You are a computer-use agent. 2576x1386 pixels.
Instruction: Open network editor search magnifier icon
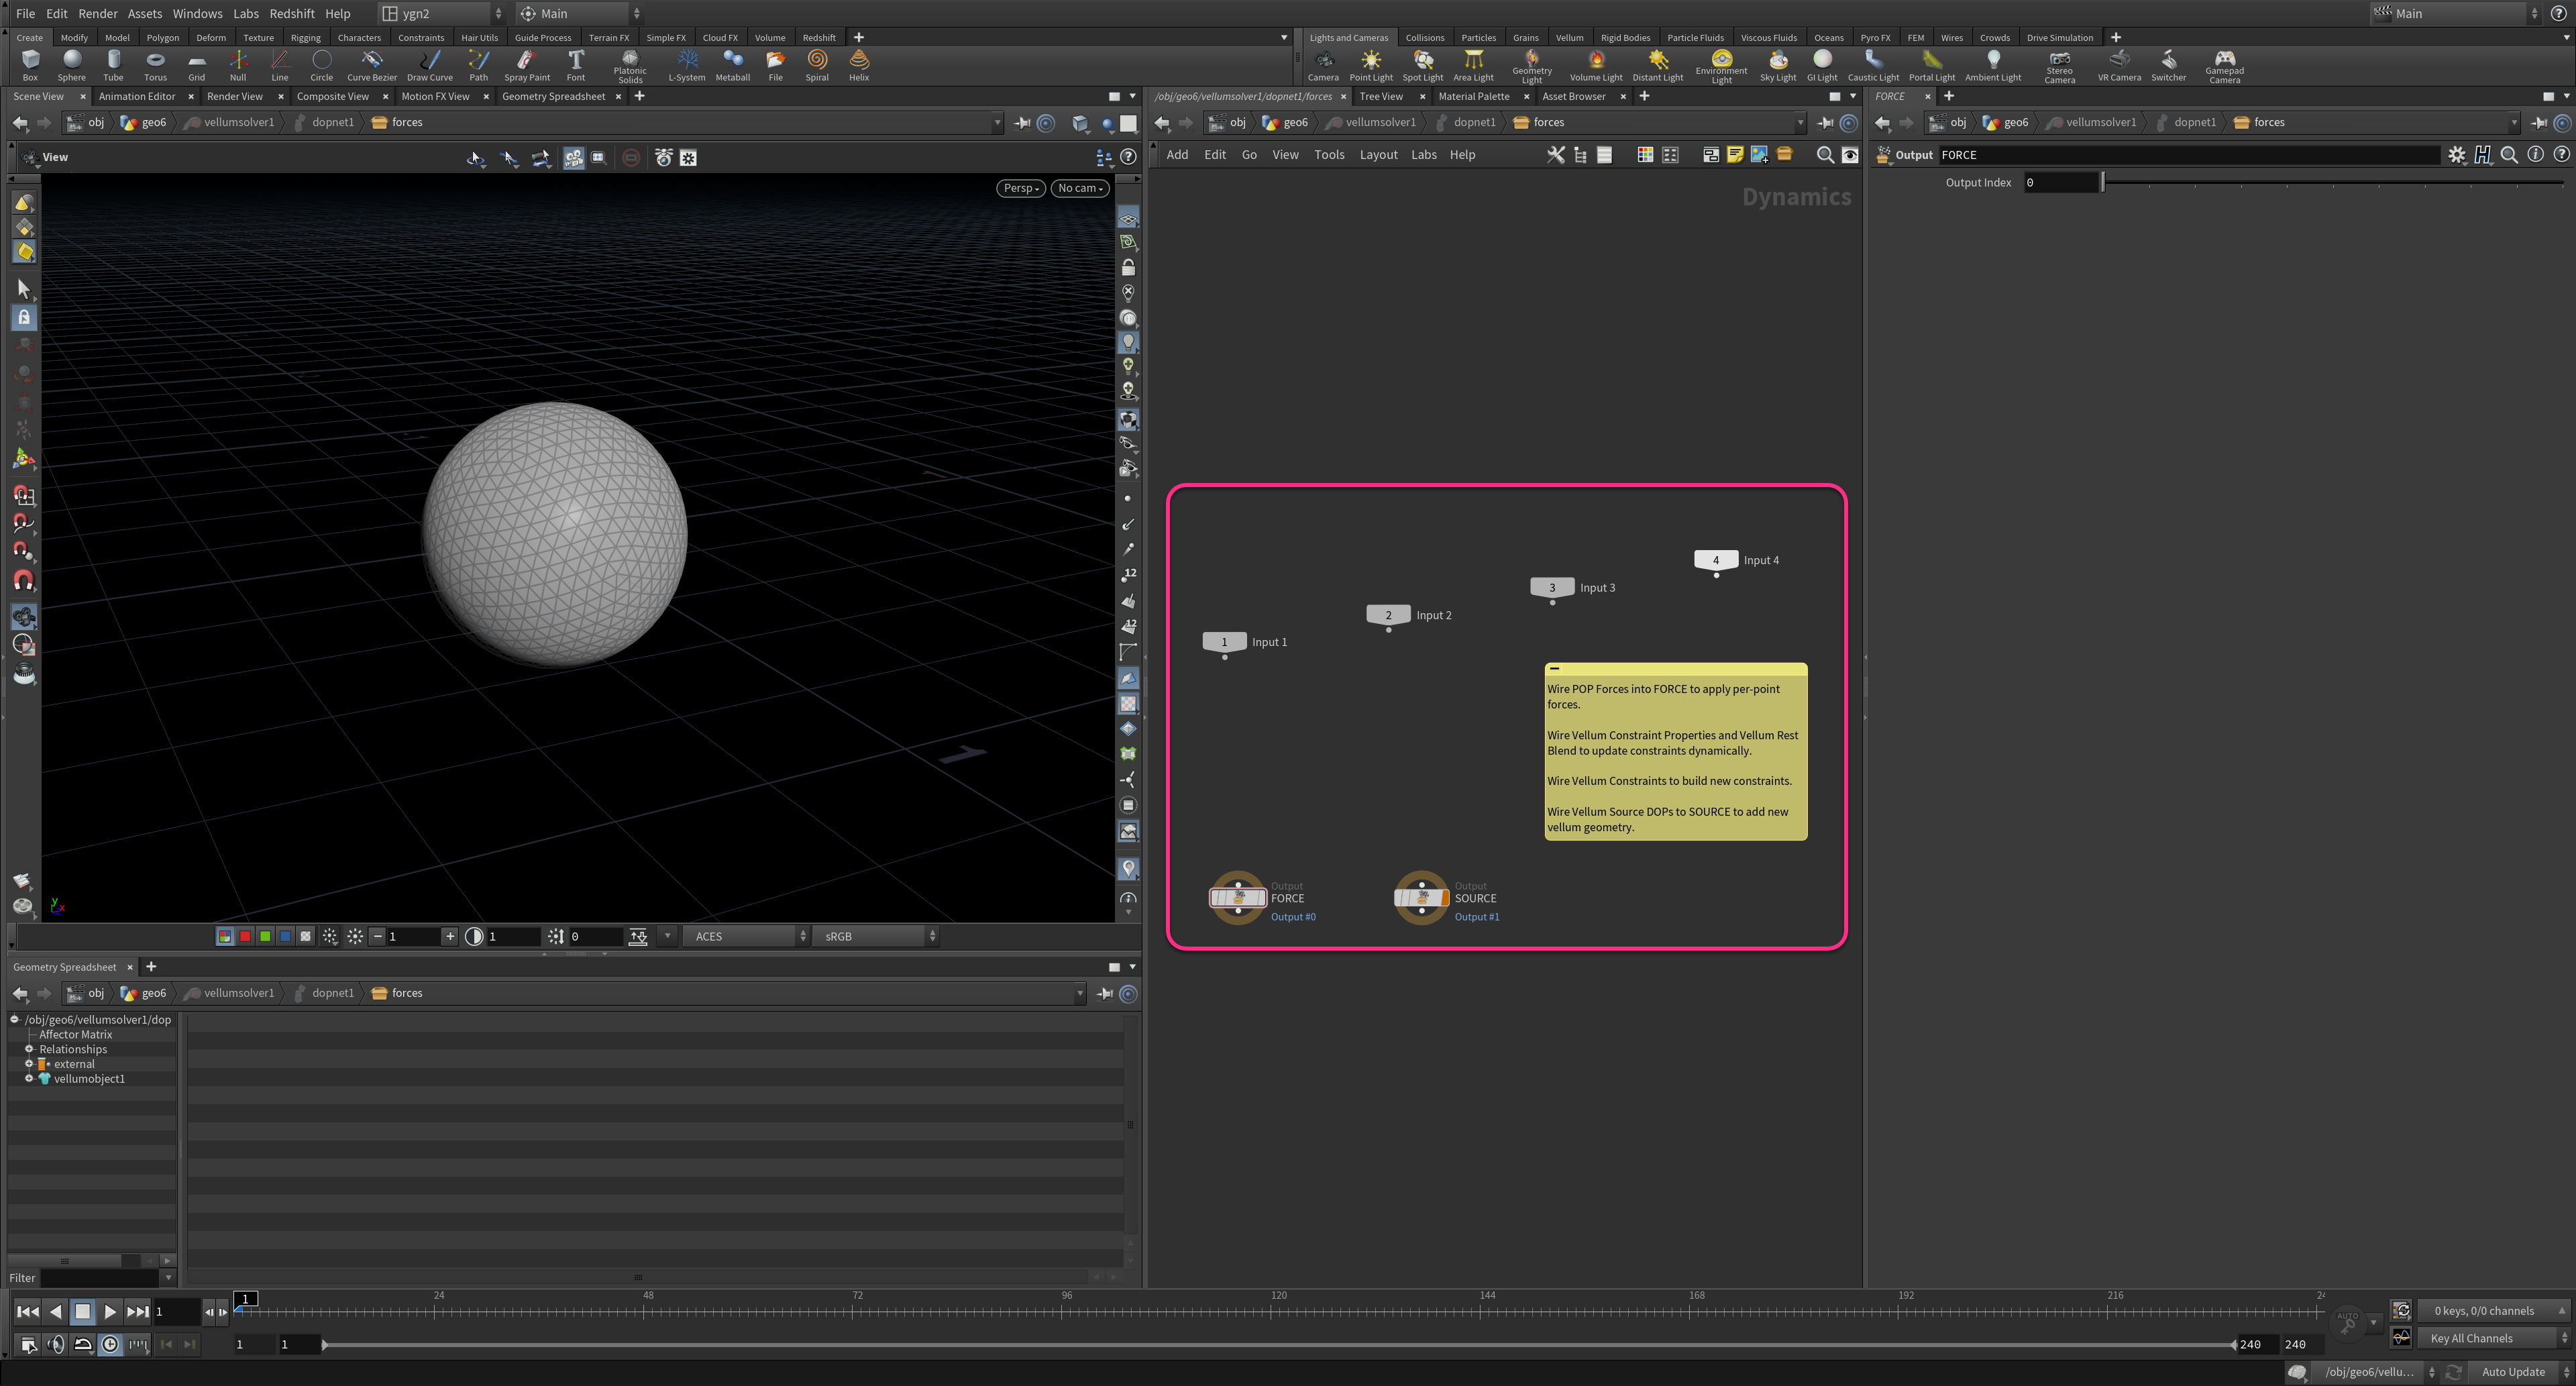[x=1824, y=155]
